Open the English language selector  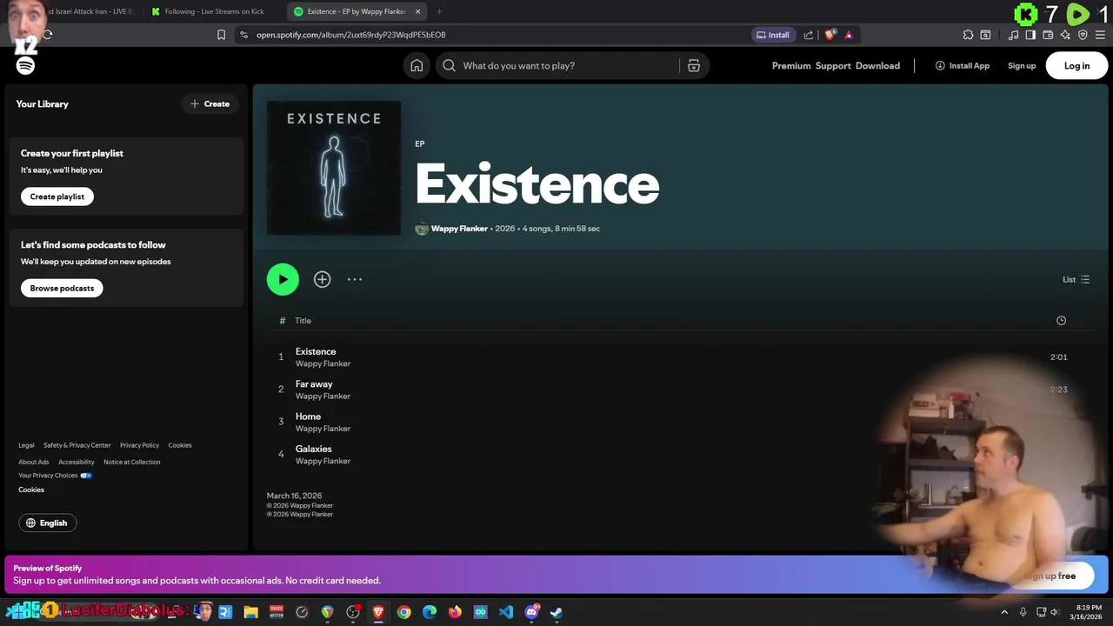pyautogui.click(x=48, y=523)
